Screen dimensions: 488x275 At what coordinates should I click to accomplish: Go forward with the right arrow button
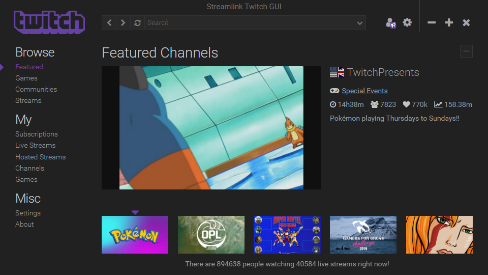[x=123, y=23]
